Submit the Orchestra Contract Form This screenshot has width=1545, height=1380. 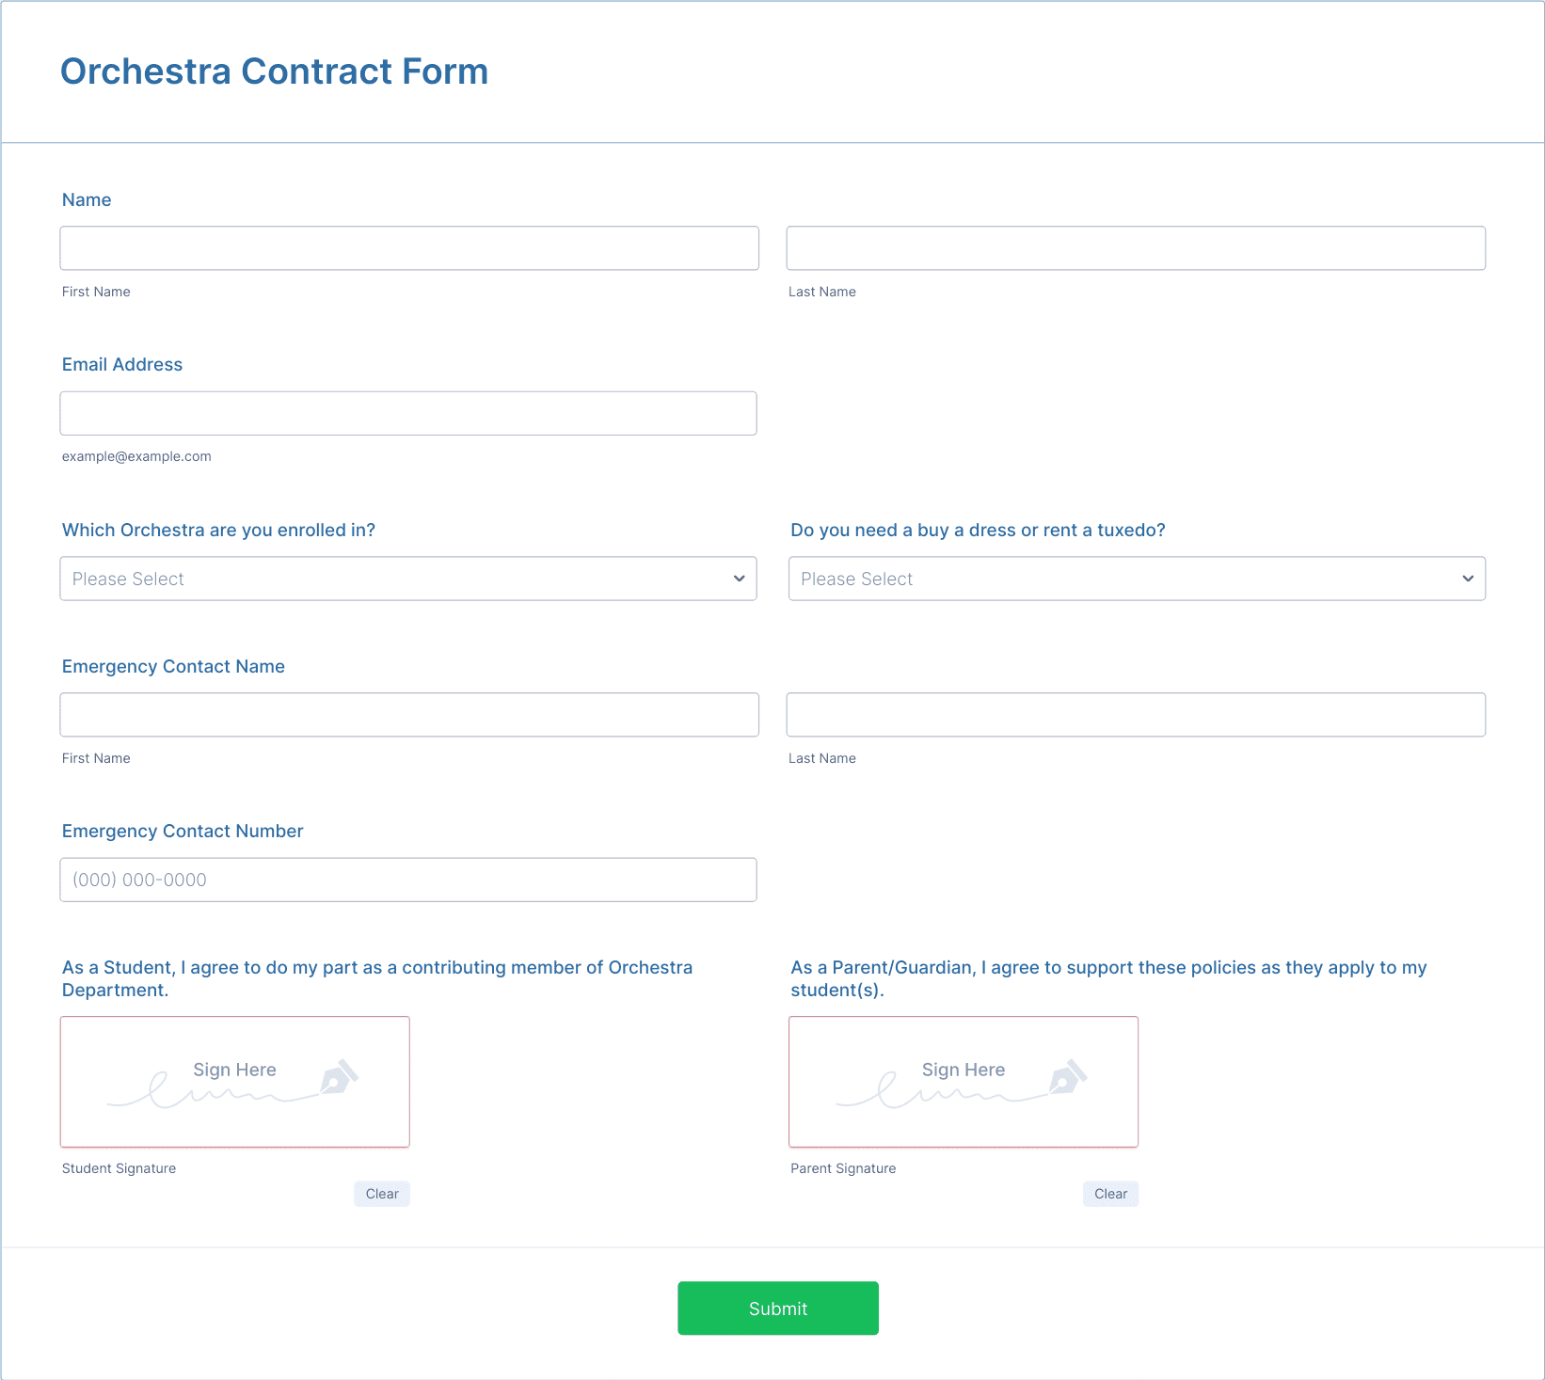[778, 1309]
